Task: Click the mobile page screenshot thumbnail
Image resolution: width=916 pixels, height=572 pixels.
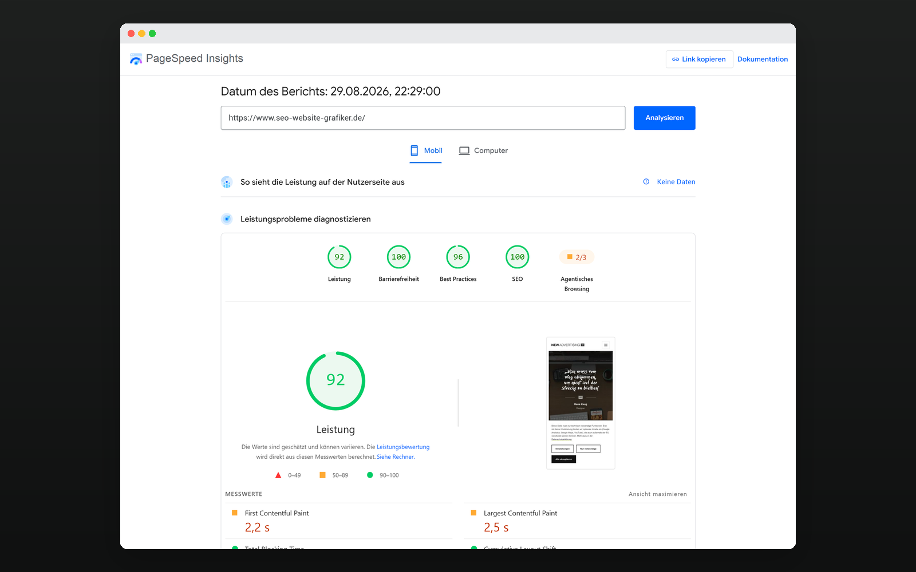Action: click(581, 403)
